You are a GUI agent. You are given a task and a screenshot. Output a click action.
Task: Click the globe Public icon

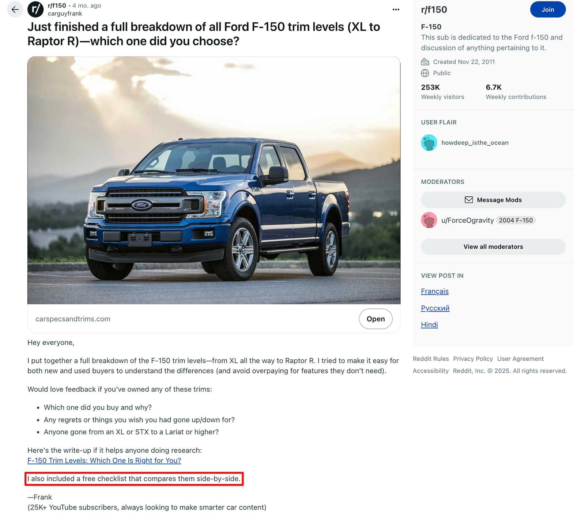425,73
